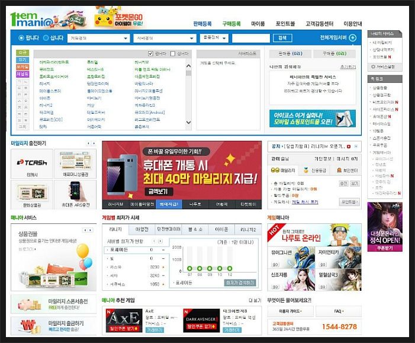This screenshot has width=415, height=343.
Task: Open service settings via the gear icon
Action: (x=373, y=67)
